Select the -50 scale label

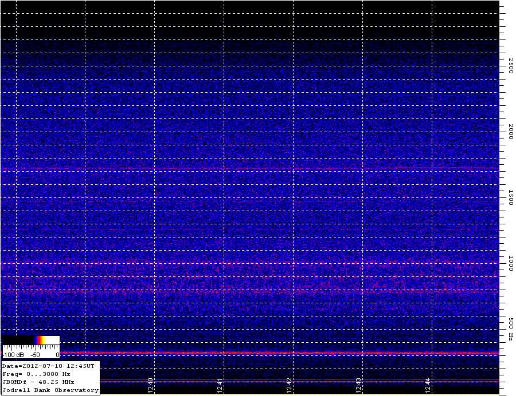35,355
